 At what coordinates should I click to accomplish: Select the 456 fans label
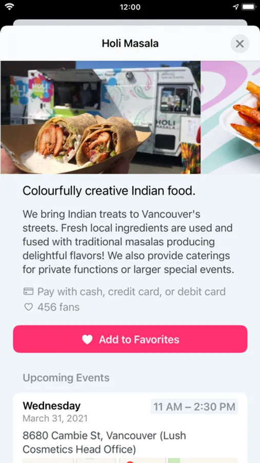pyautogui.click(x=58, y=307)
